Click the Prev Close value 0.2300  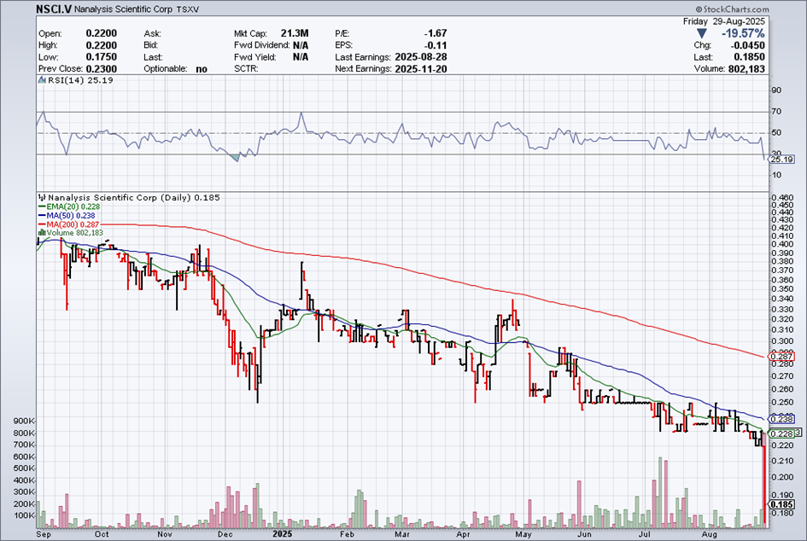tap(102, 69)
